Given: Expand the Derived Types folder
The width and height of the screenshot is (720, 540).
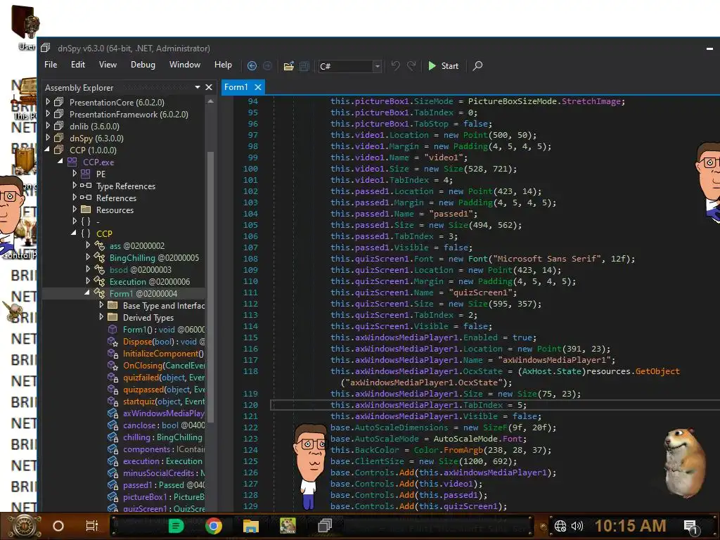Looking at the screenshot, I should pos(101,316).
